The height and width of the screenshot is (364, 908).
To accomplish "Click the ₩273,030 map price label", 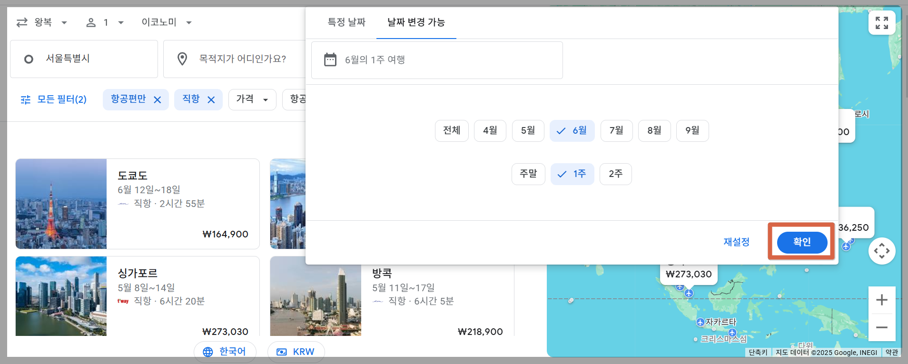I will [x=689, y=275].
